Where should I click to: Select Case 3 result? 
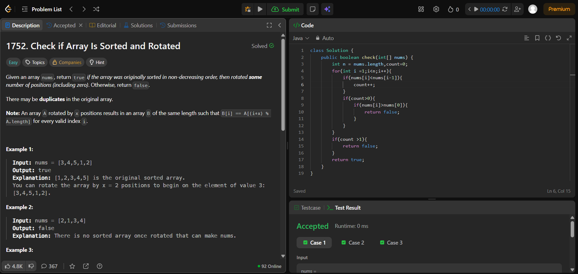click(392, 242)
